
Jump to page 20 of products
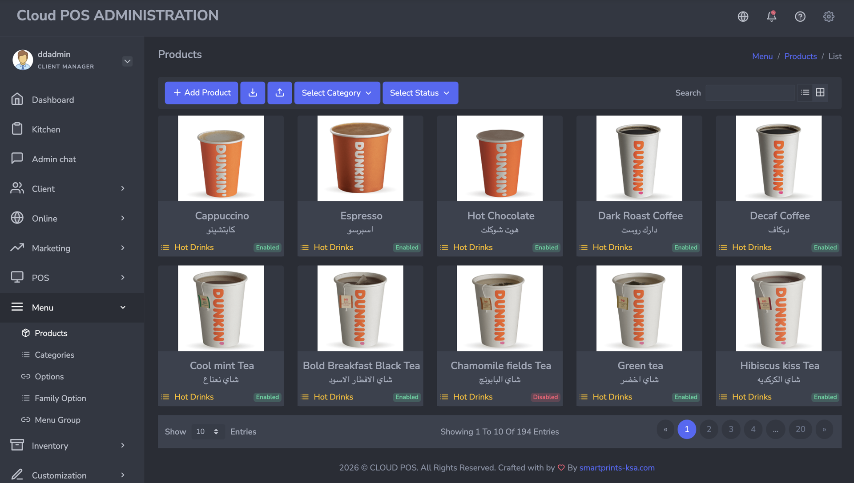(801, 429)
